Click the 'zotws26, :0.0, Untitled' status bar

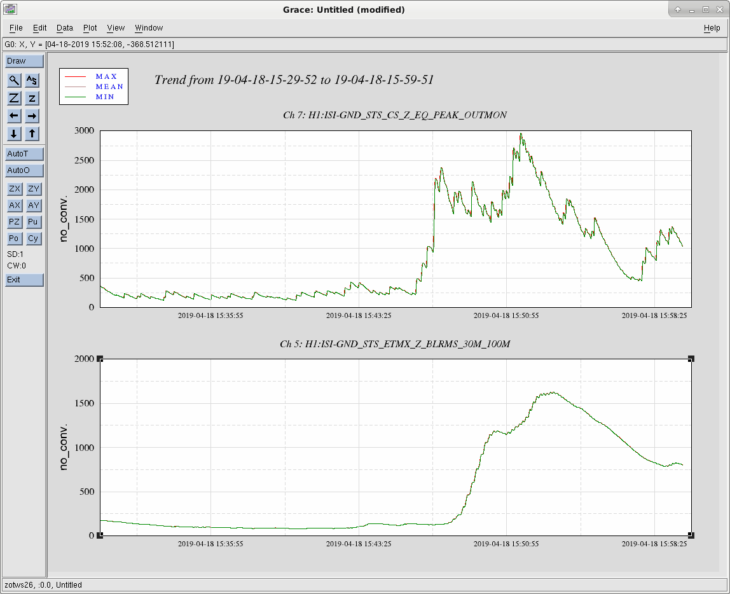point(364,585)
